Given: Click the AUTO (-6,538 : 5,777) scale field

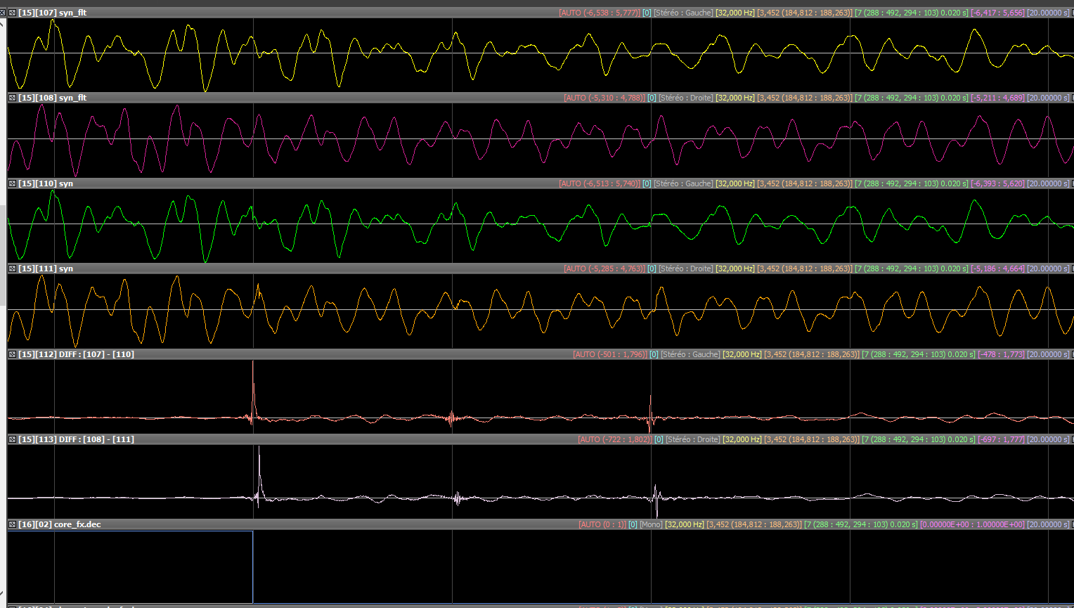Looking at the screenshot, I should coord(599,13).
